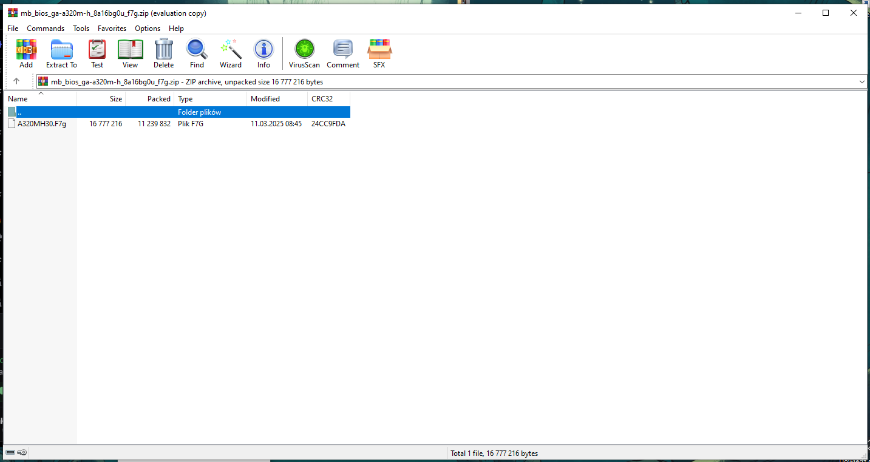
Task: Select the A320MH30.F7g file name
Action: tap(42, 124)
